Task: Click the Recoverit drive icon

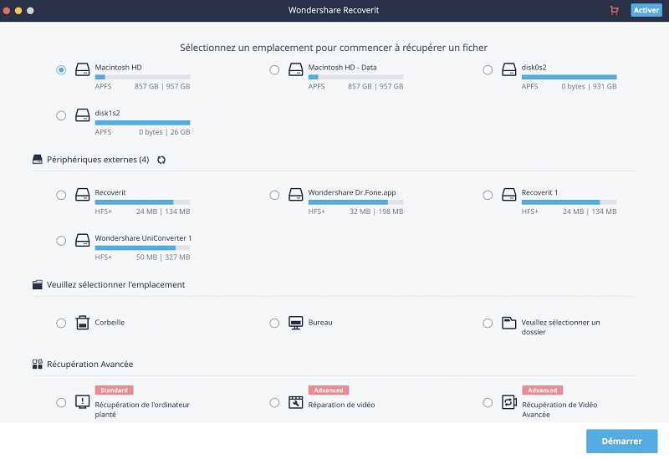Action: point(82,195)
